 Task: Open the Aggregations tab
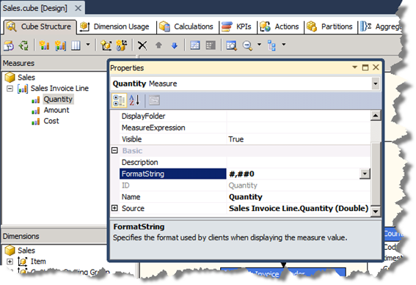[x=382, y=27]
